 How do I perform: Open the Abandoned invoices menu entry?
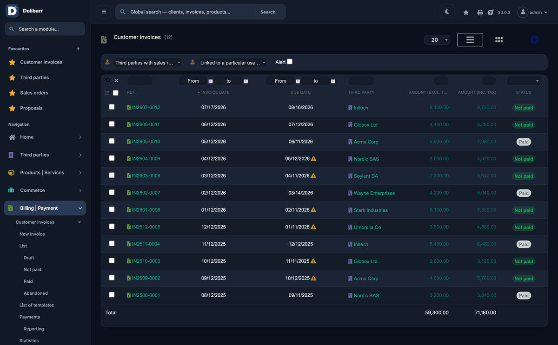[36, 293]
